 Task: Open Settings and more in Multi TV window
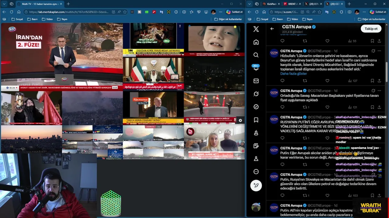click(x=221, y=12)
